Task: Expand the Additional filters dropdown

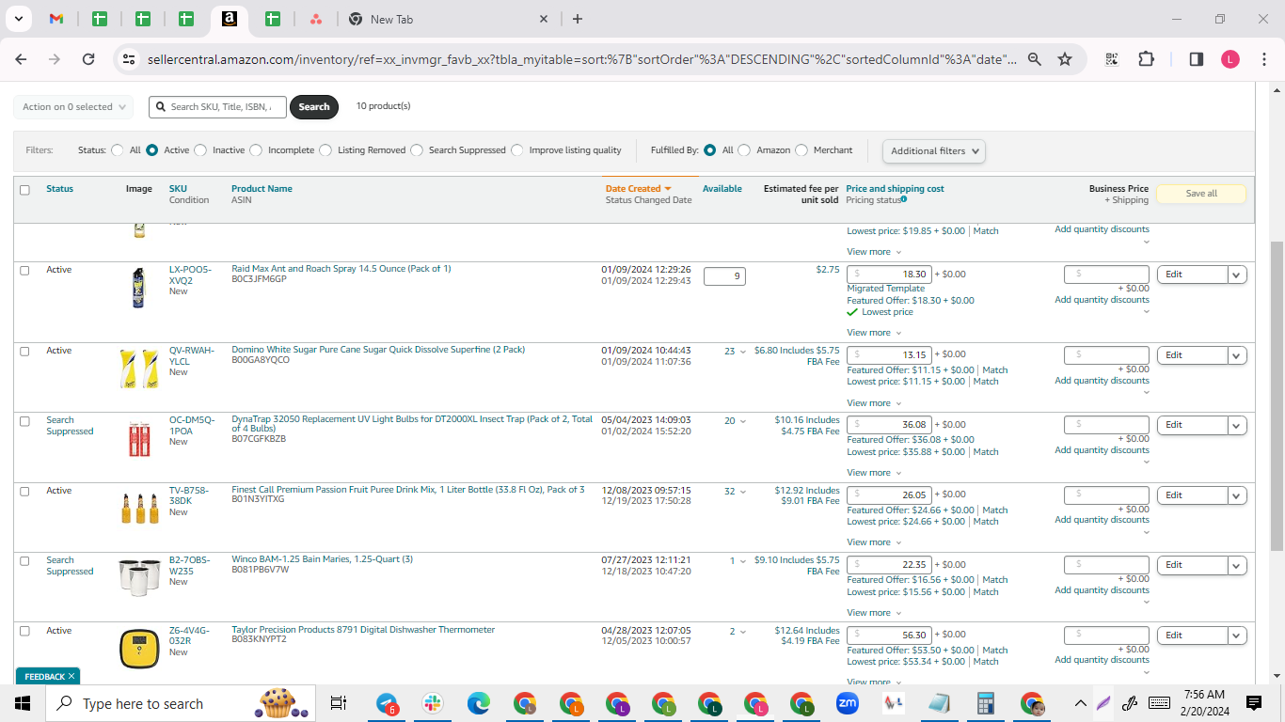Action: tap(934, 150)
